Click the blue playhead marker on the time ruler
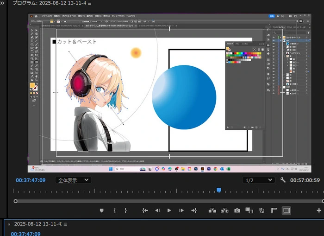 pyautogui.click(x=219, y=190)
